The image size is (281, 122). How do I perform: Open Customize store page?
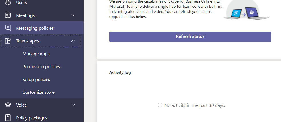(x=39, y=92)
